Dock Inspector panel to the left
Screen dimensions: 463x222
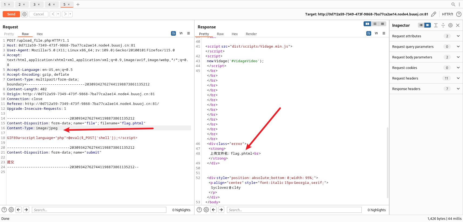tap(421, 25)
